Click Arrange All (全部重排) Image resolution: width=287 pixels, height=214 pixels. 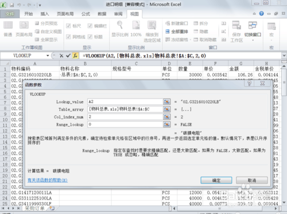(x=176, y=32)
